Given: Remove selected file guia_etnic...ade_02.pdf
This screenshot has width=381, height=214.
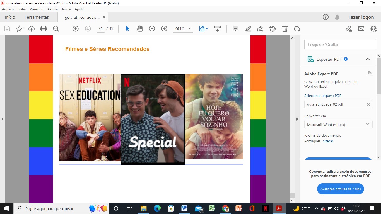Looking at the screenshot, I should tap(368, 104).
